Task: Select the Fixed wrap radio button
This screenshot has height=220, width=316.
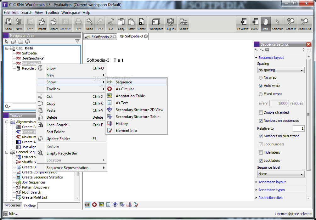Action: tap(261, 94)
